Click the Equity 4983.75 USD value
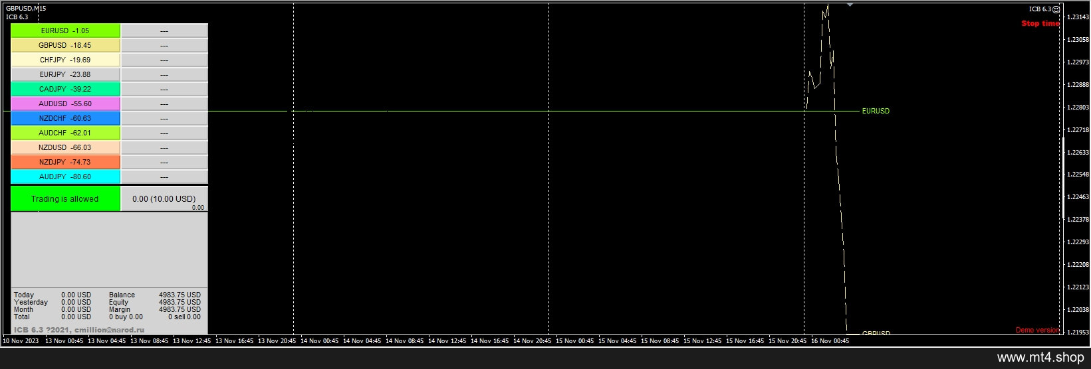 pos(180,302)
